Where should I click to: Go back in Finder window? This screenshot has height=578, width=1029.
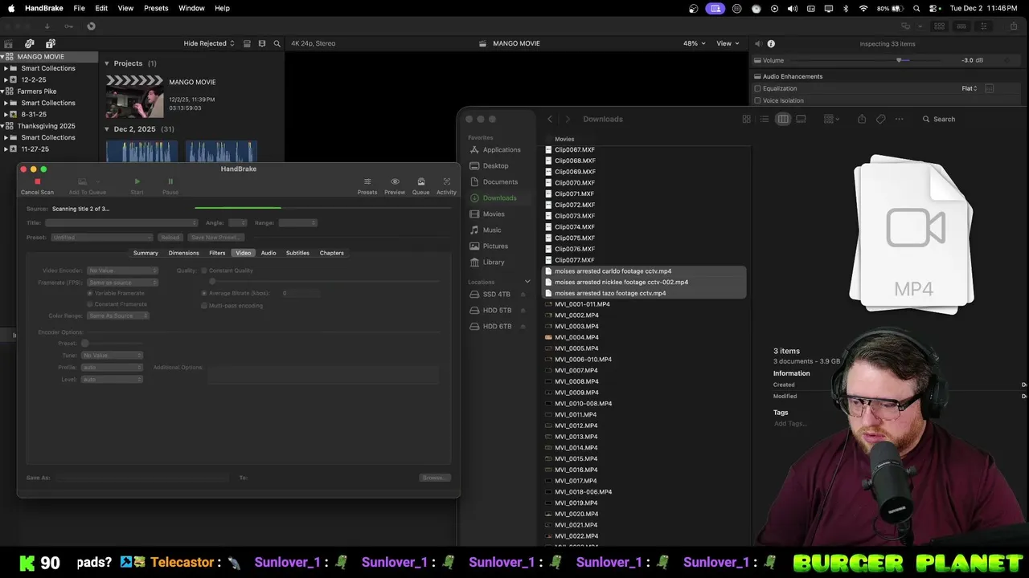550,119
